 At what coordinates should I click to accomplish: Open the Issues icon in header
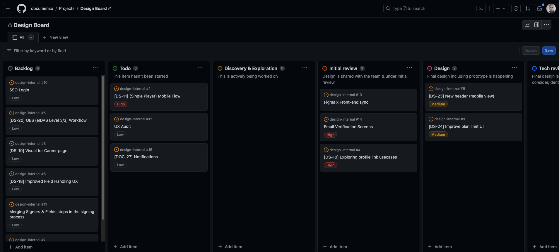[x=516, y=8]
